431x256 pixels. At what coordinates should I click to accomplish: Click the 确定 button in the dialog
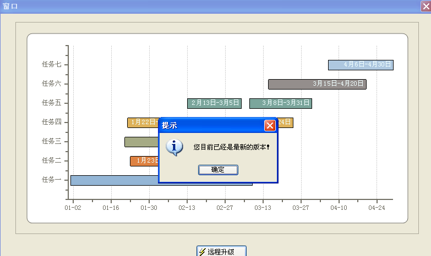218,170
